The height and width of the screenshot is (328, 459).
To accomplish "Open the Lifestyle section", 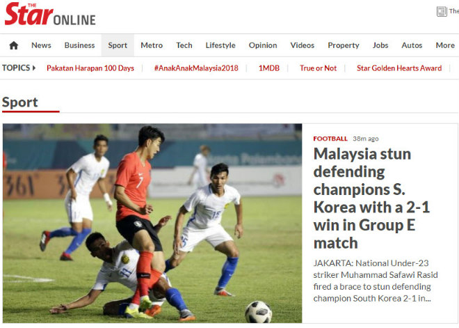I will 220,45.
